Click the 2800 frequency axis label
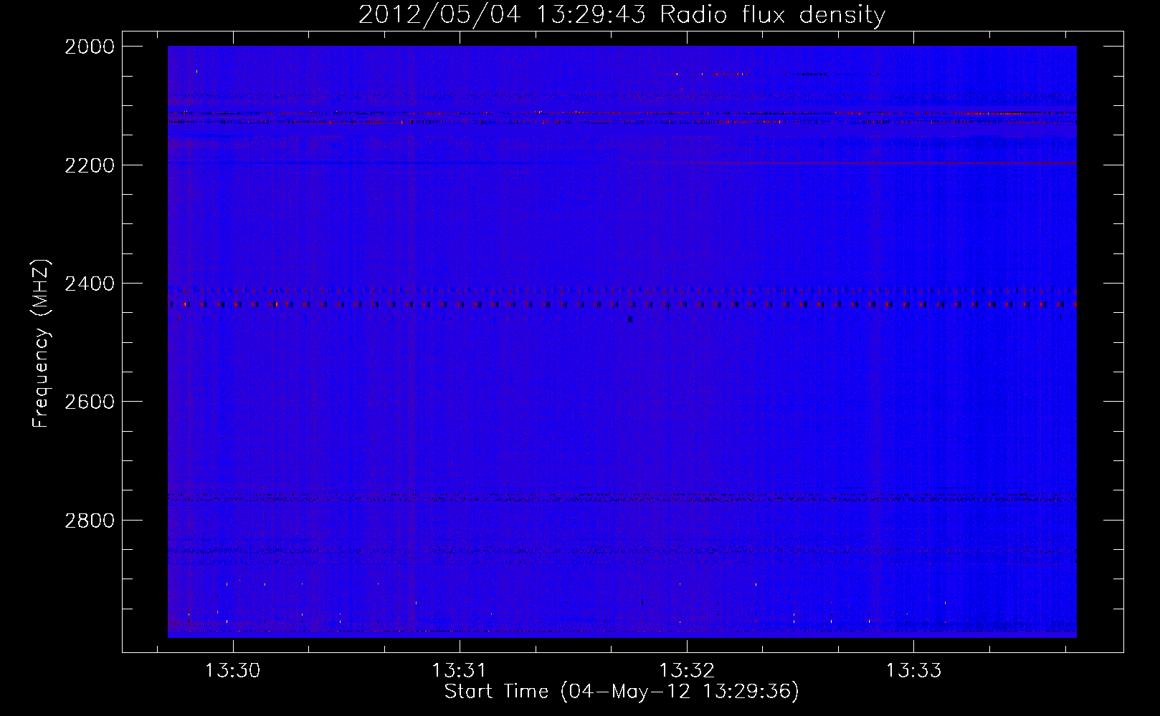The image size is (1160, 716). (90, 521)
